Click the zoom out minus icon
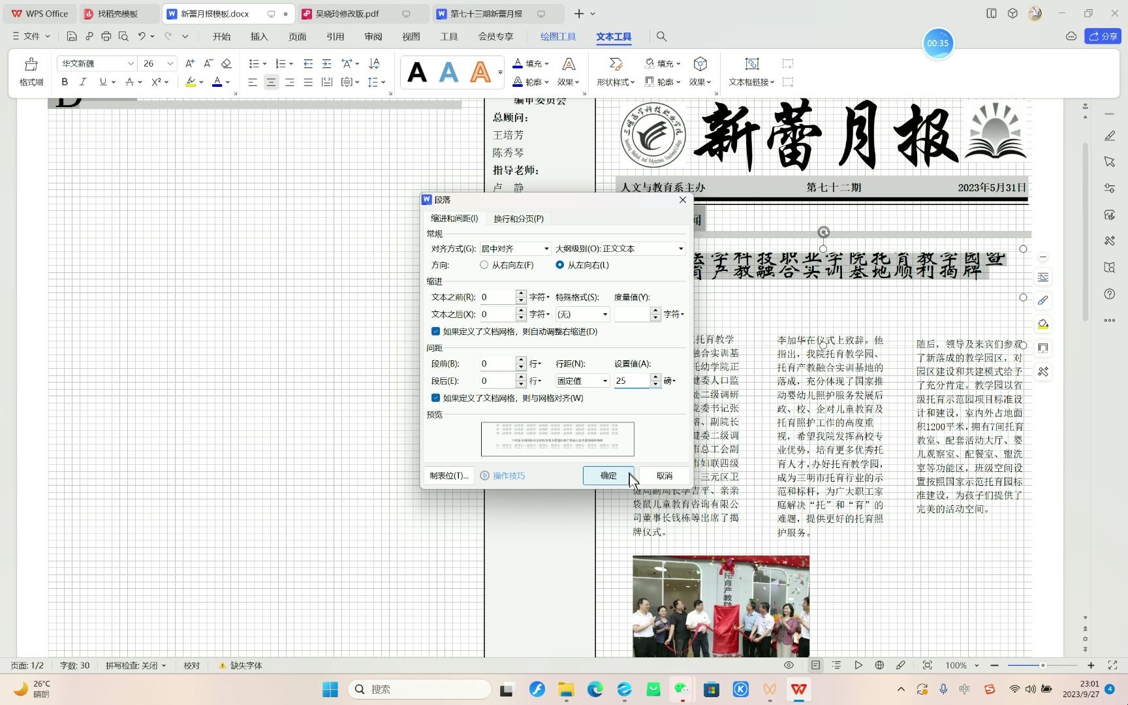 pos(994,665)
